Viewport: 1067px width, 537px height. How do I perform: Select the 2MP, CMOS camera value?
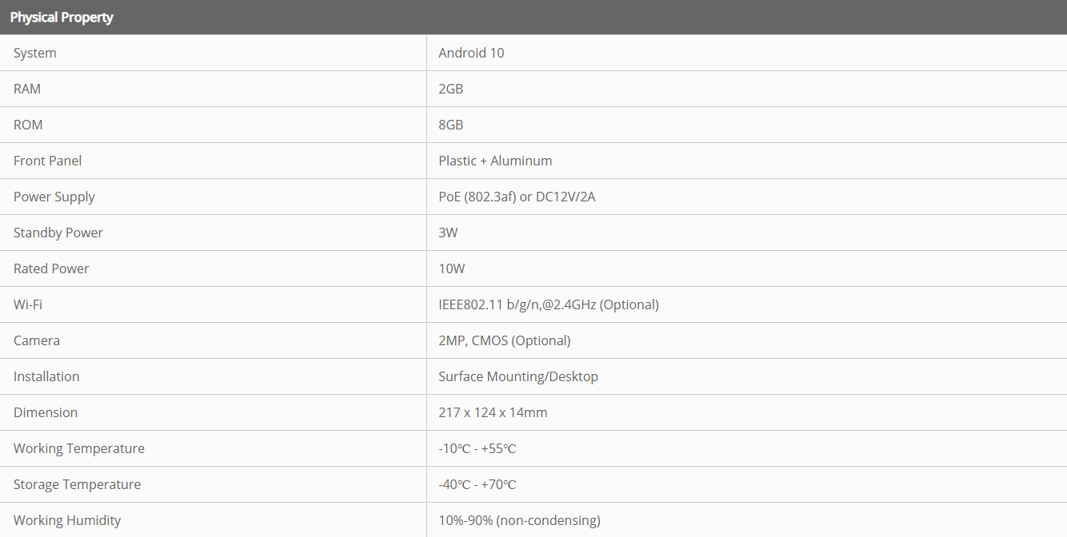(505, 340)
